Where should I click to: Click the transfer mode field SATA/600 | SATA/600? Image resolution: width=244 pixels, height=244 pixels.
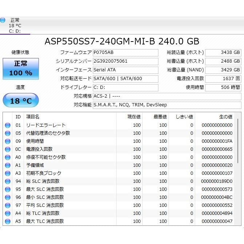(x=126, y=79)
